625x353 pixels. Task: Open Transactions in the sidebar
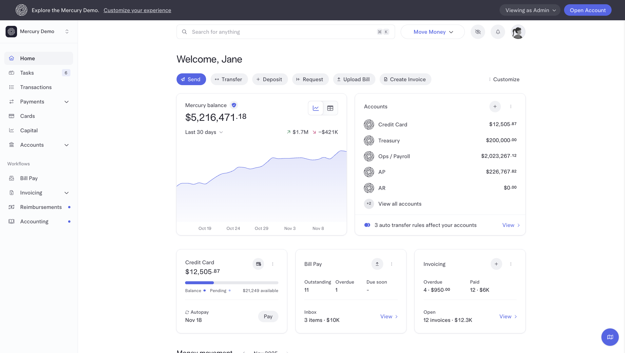tap(39, 87)
